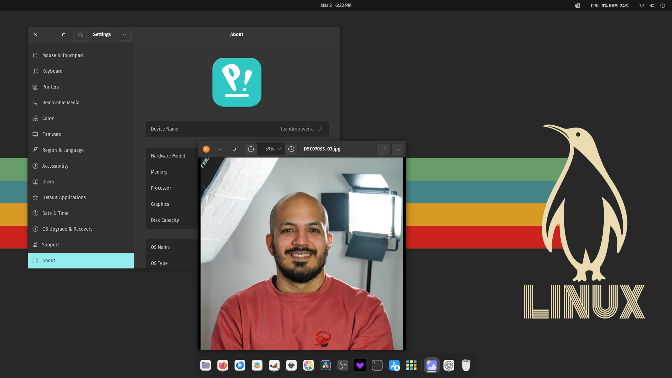Click the volume icon in top bar
672x378 pixels.
click(x=652, y=6)
